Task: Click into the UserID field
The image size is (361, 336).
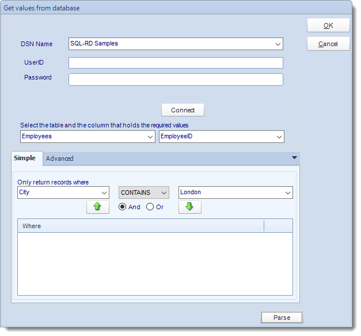Action: [176, 63]
